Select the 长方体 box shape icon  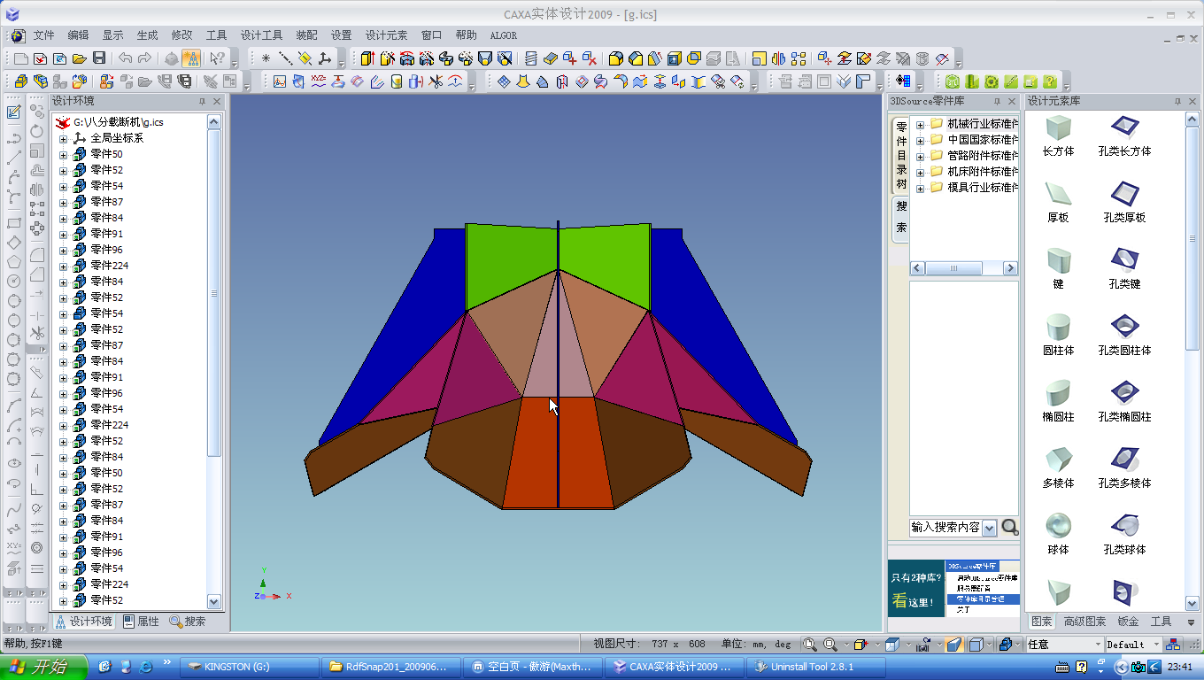click(x=1058, y=127)
